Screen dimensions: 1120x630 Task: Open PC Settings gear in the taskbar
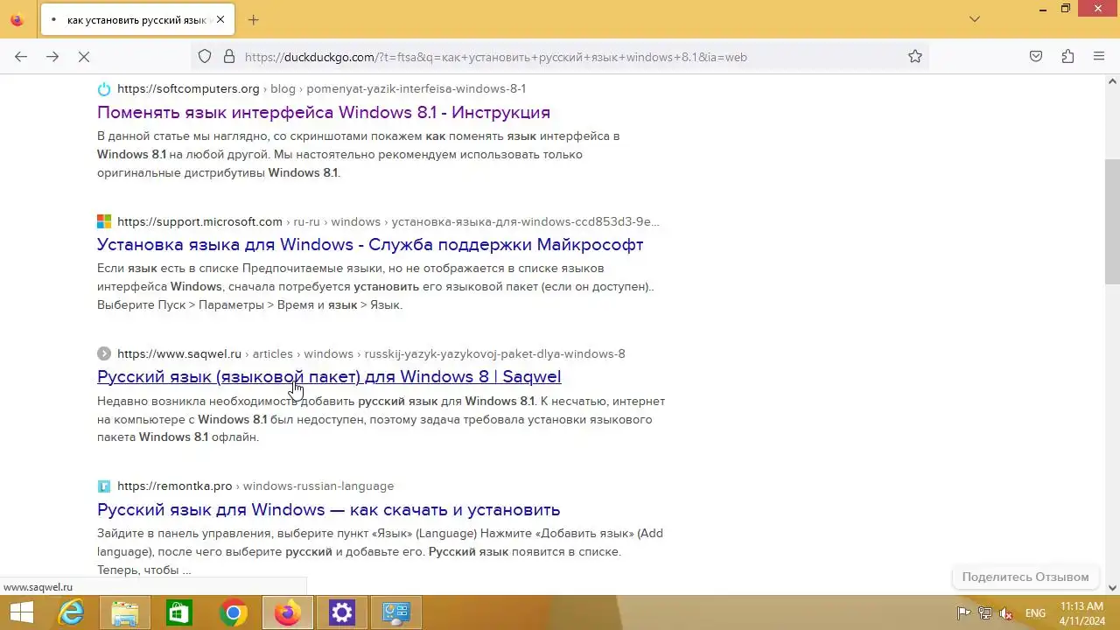click(x=342, y=613)
